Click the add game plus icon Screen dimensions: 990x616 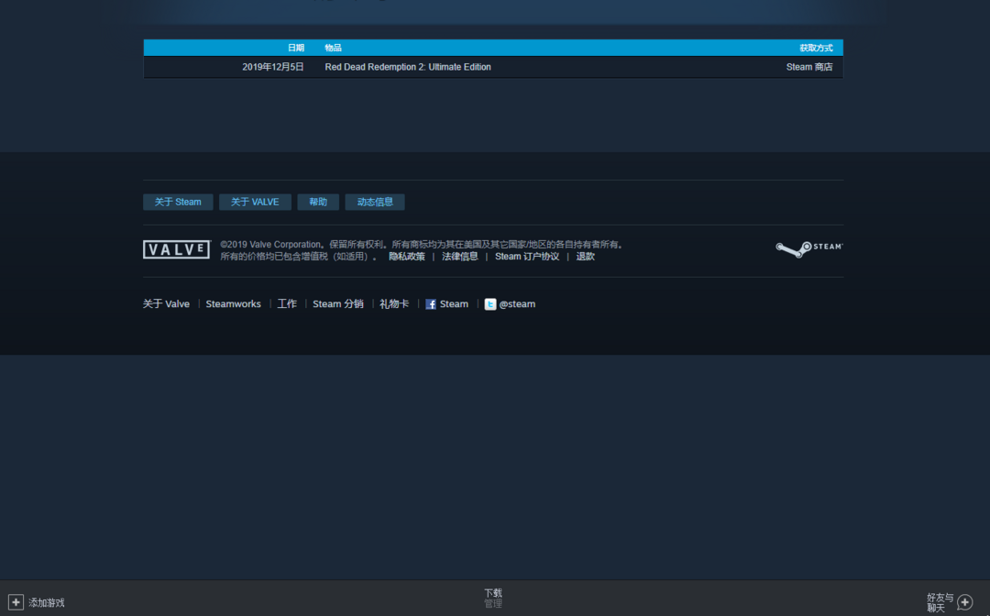pos(16,602)
